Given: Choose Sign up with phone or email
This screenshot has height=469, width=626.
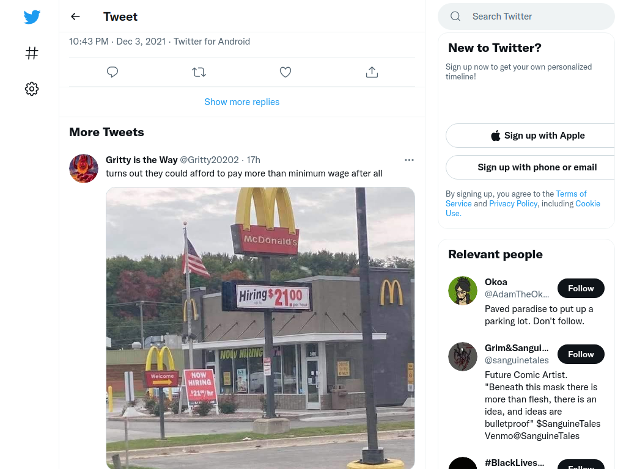Looking at the screenshot, I should pos(537,167).
